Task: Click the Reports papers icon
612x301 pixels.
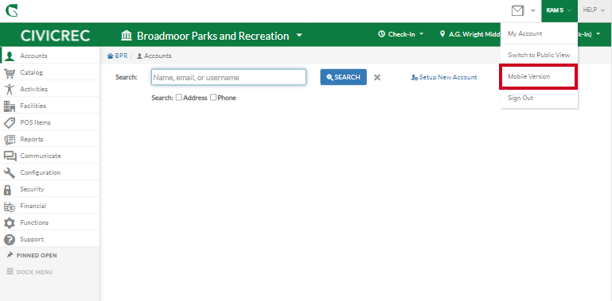Action: [x=10, y=140]
